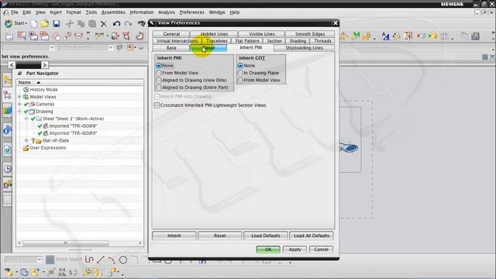Click the Apply button
This screenshot has width=496, height=279.
[x=294, y=250]
